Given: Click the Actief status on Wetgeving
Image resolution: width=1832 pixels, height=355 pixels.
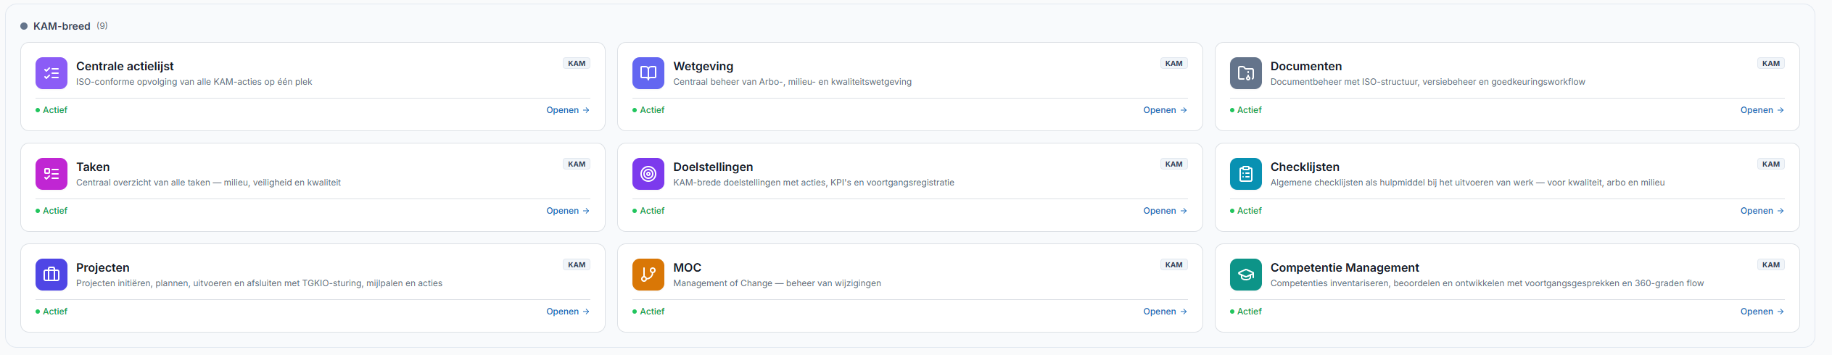Looking at the screenshot, I should click(x=648, y=110).
